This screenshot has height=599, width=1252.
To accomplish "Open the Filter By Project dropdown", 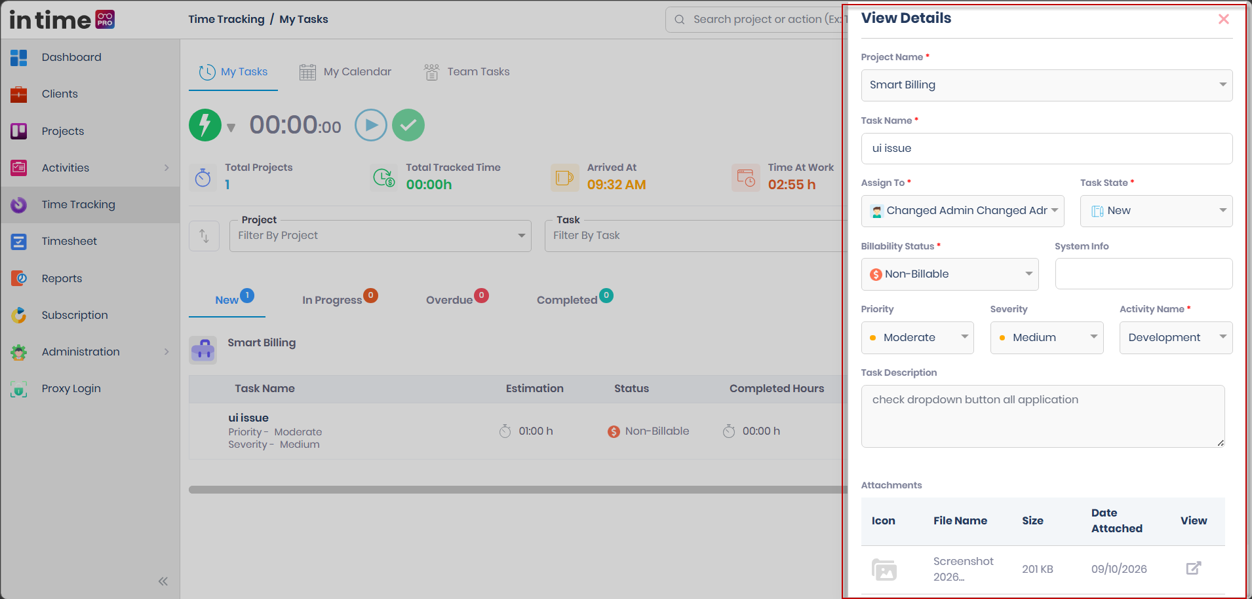I will pos(380,236).
